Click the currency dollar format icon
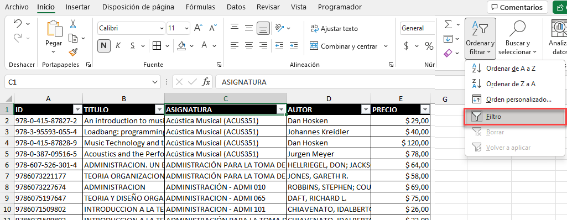This screenshot has width=567, height=220. 407,46
